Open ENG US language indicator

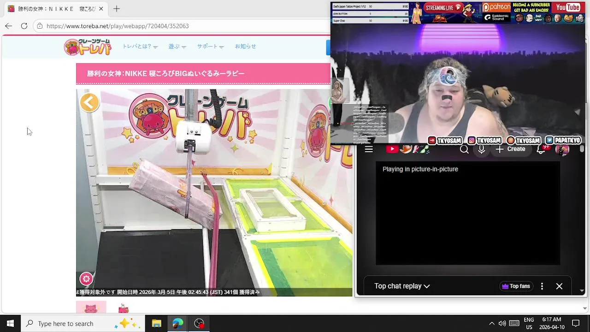[529, 323]
